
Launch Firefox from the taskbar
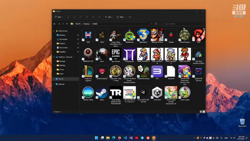[119, 138]
